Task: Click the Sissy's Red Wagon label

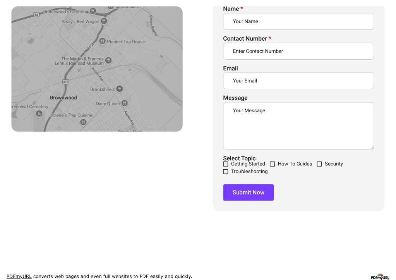Action: tap(81, 22)
